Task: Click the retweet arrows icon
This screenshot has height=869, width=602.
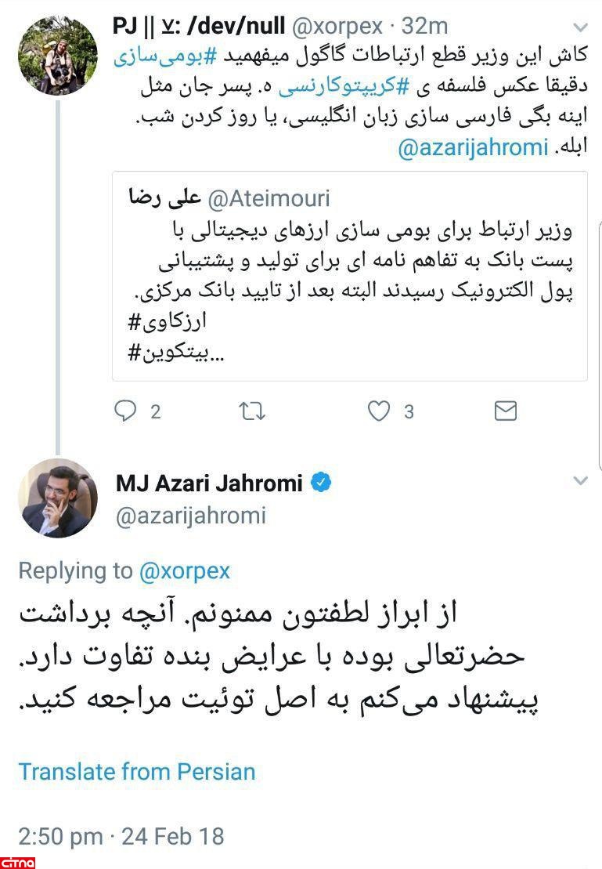Action: tap(252, 411)
